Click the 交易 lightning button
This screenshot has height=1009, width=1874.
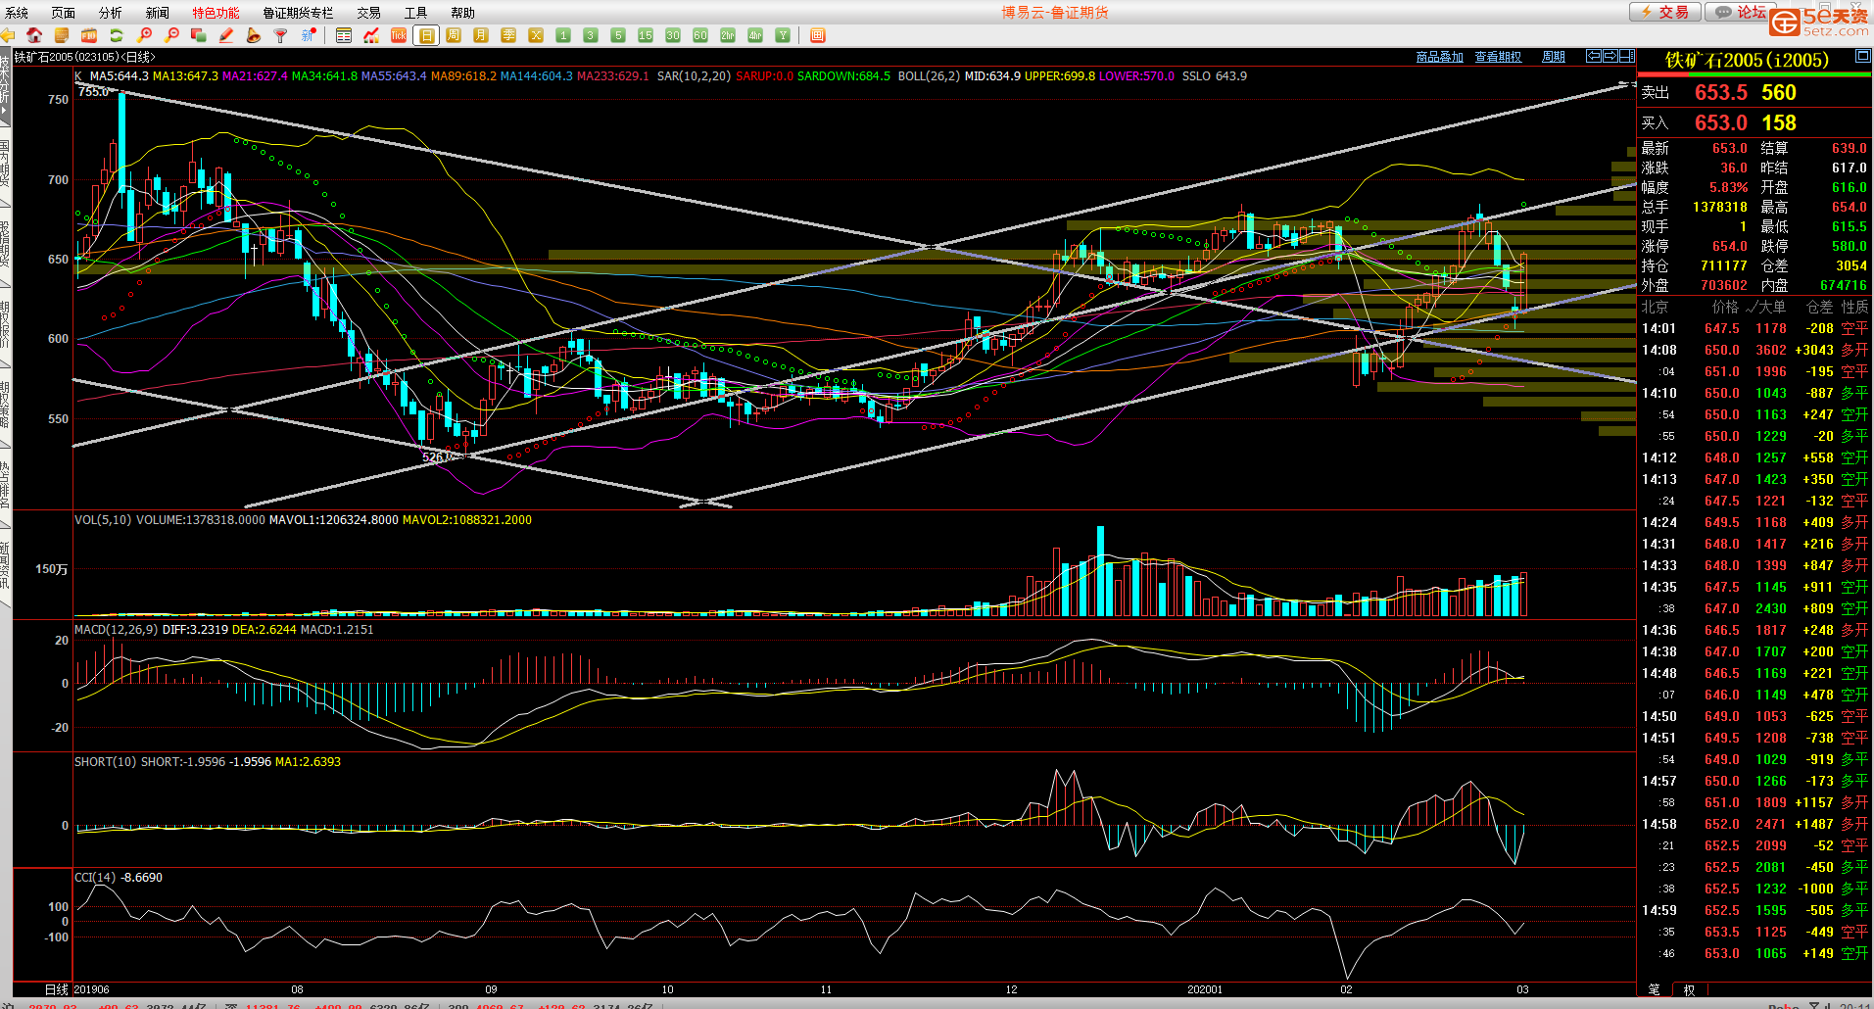(x=1664, y=12)
